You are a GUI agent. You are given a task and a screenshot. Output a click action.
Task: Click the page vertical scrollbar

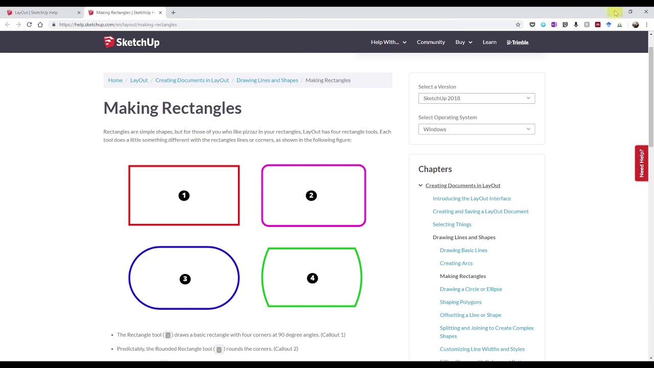[x=651, y=97]
